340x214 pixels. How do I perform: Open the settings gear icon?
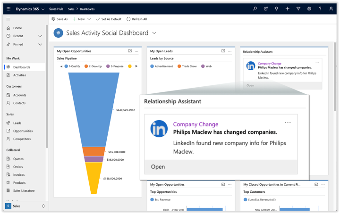[309, 8]
